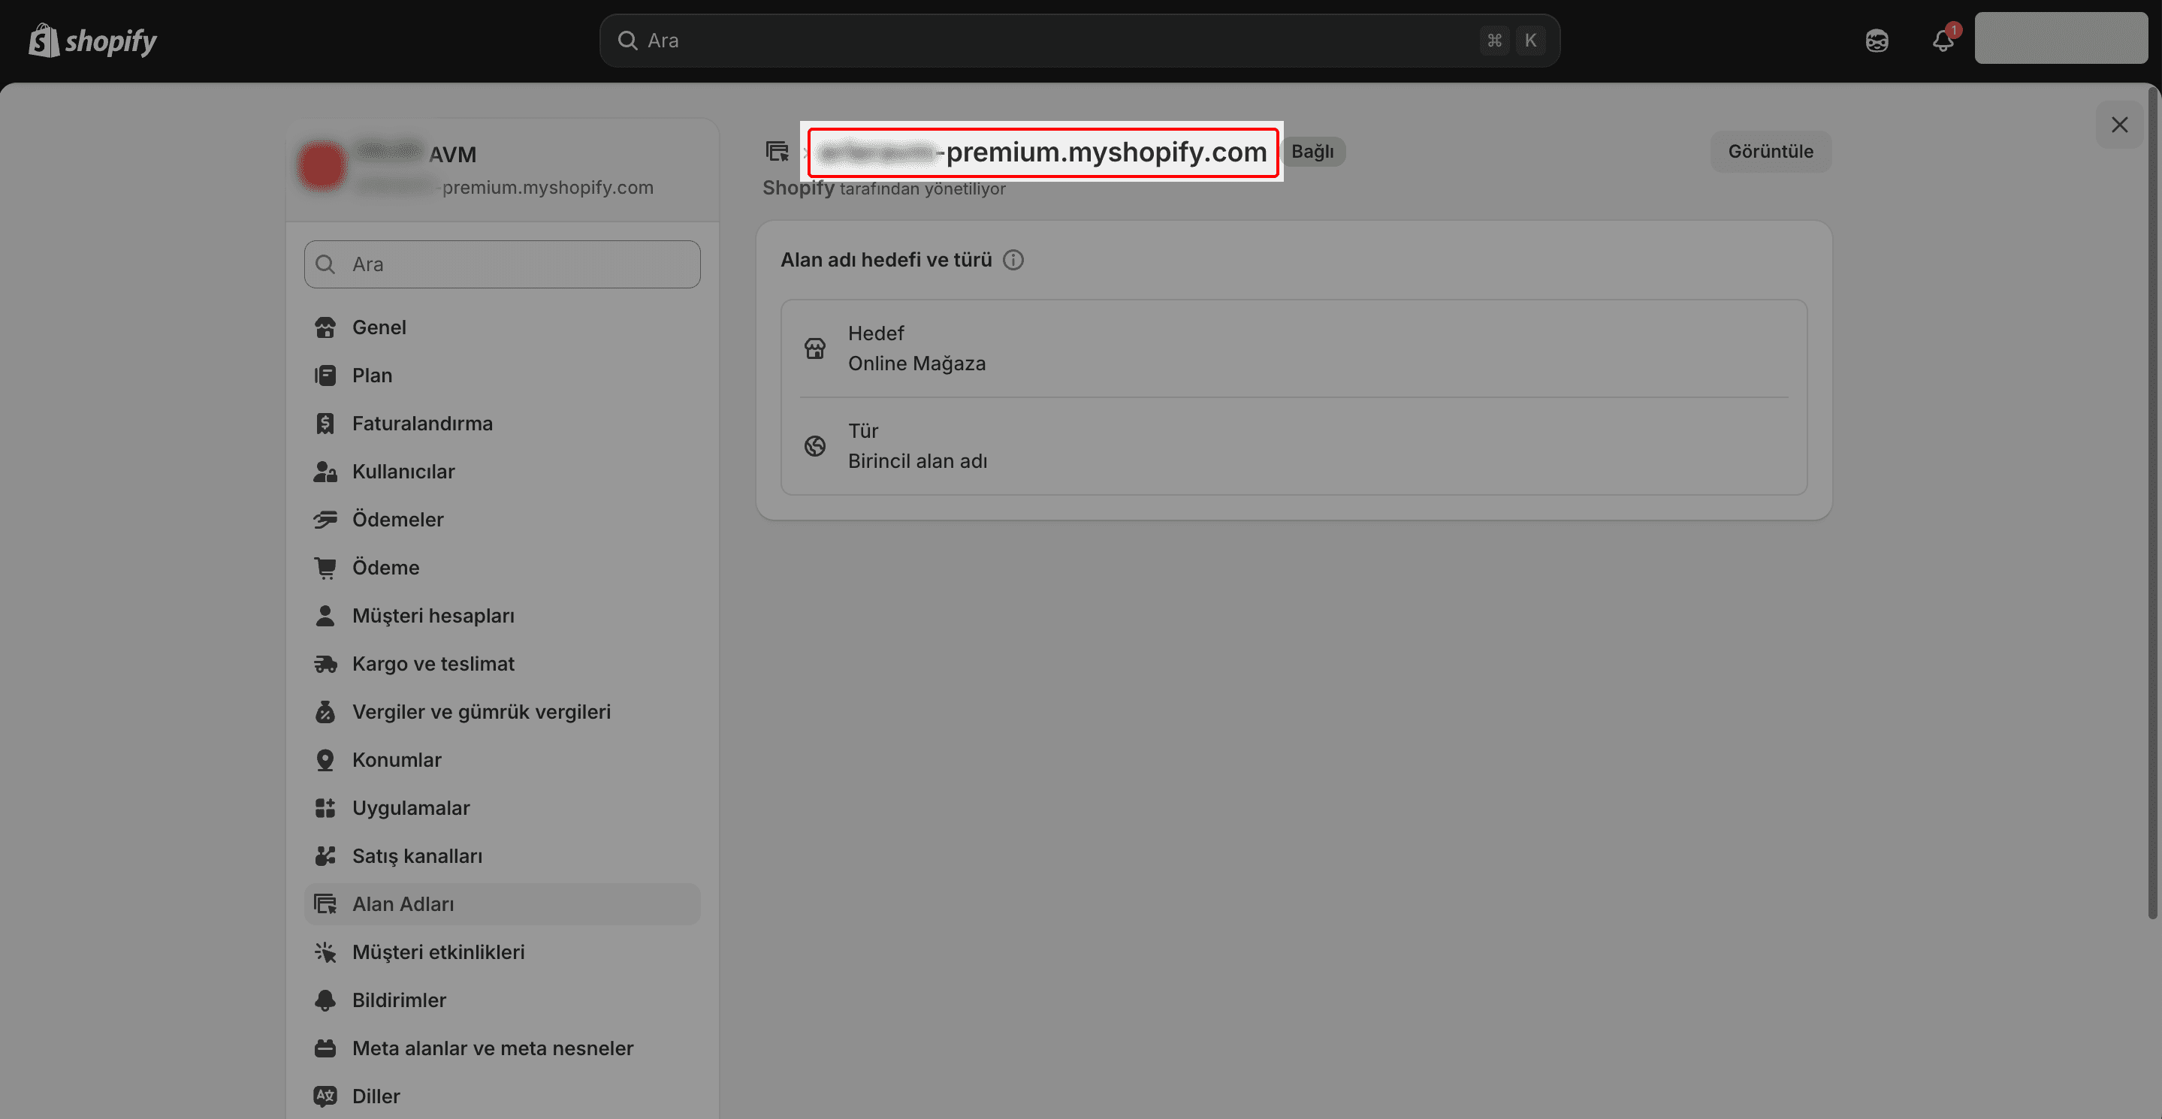Image resolution: width=2162 pixels, height=1119 pixels.
Task: Click the domains breadcrumb icon
Action: (x=778, y=152)
